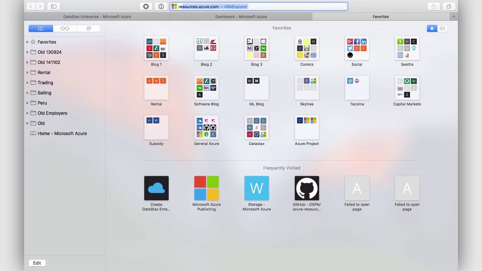This screenshot has width=482, height=271.
Task: Go back using the back arrow
Action: 31,6
